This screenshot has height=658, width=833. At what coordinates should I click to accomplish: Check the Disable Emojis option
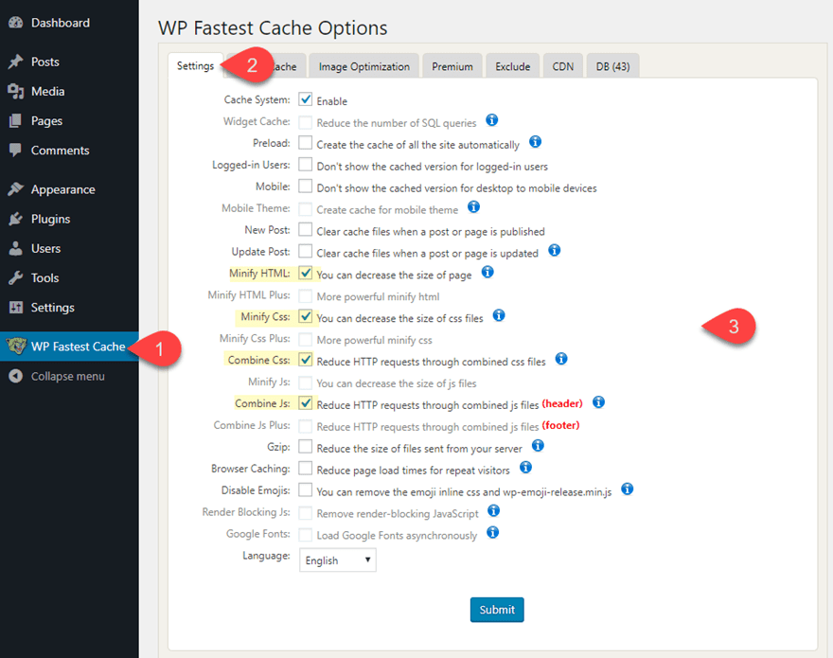coord(305,490)
